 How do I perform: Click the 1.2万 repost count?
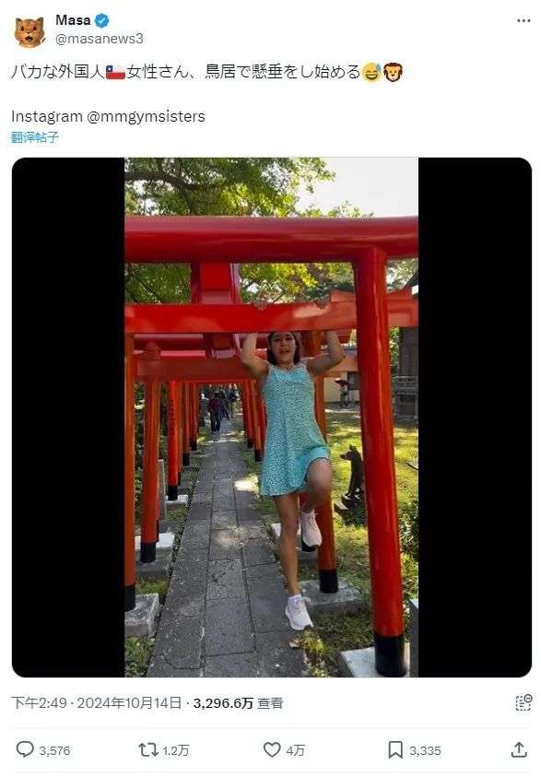coord(176,750)
